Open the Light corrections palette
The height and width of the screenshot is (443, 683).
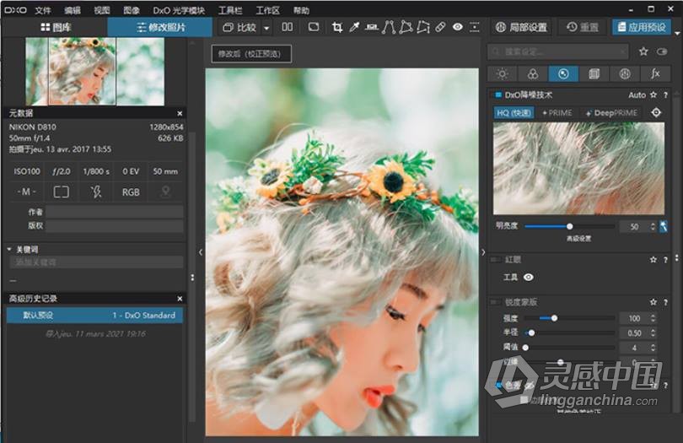(x=502, y=74)
